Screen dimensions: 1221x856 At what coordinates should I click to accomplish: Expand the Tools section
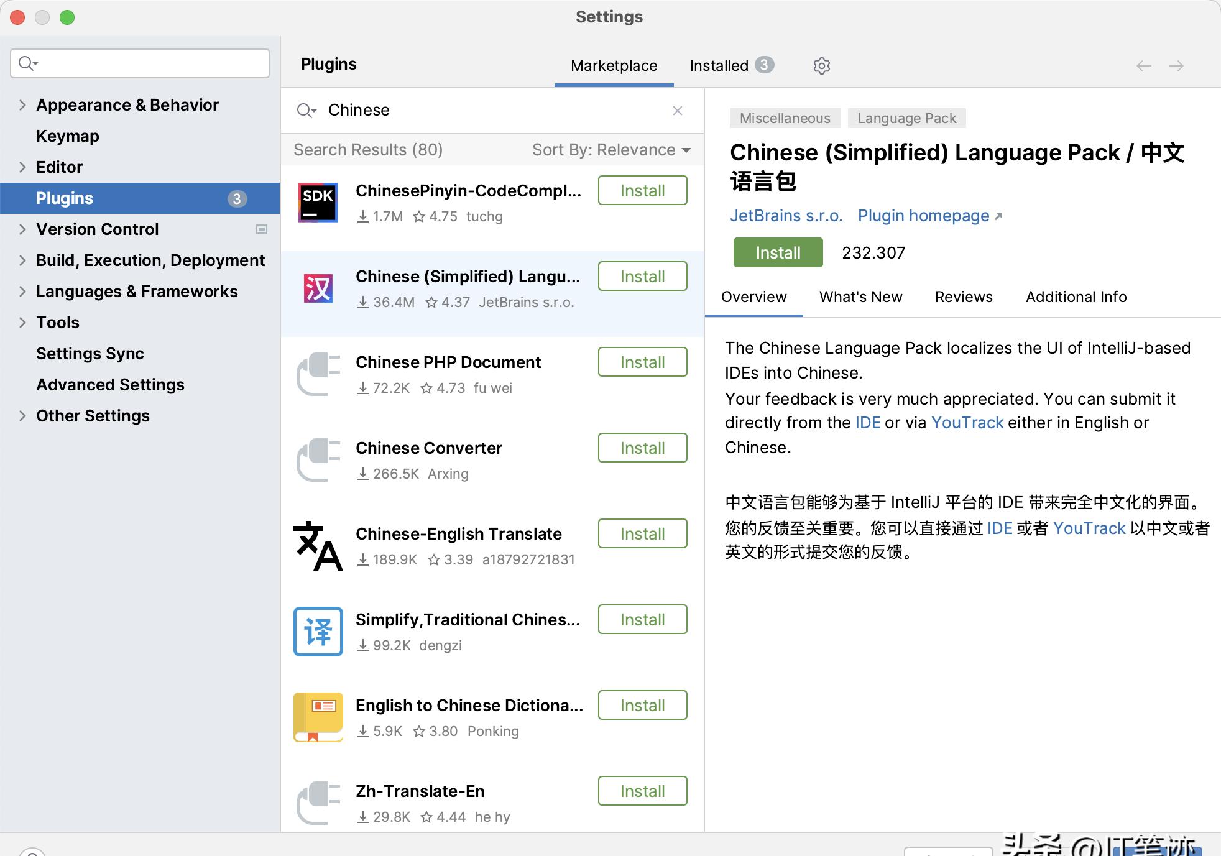pos(22,323)
